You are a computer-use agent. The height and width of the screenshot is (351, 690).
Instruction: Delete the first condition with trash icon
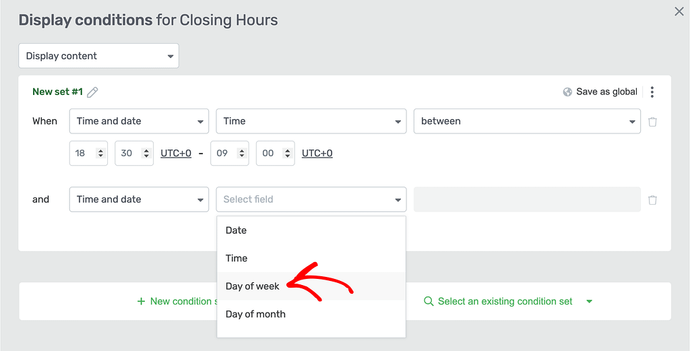pyautogui.click(x=652, y=121)
